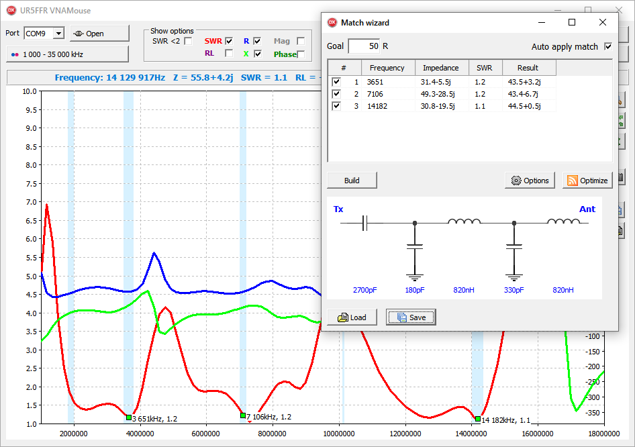
Task: Enable the Phase trace checkbox
Action: (301, 54)
